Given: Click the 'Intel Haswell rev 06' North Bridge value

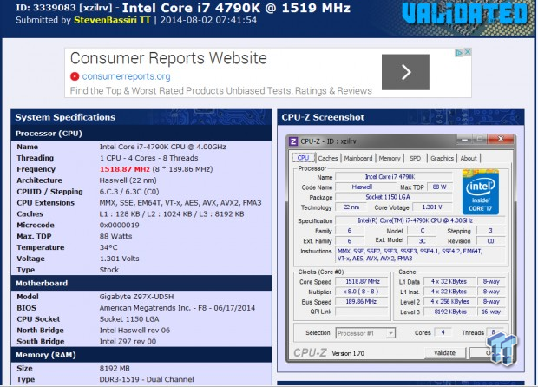Looking at the screenshot, I should [134, 331].
